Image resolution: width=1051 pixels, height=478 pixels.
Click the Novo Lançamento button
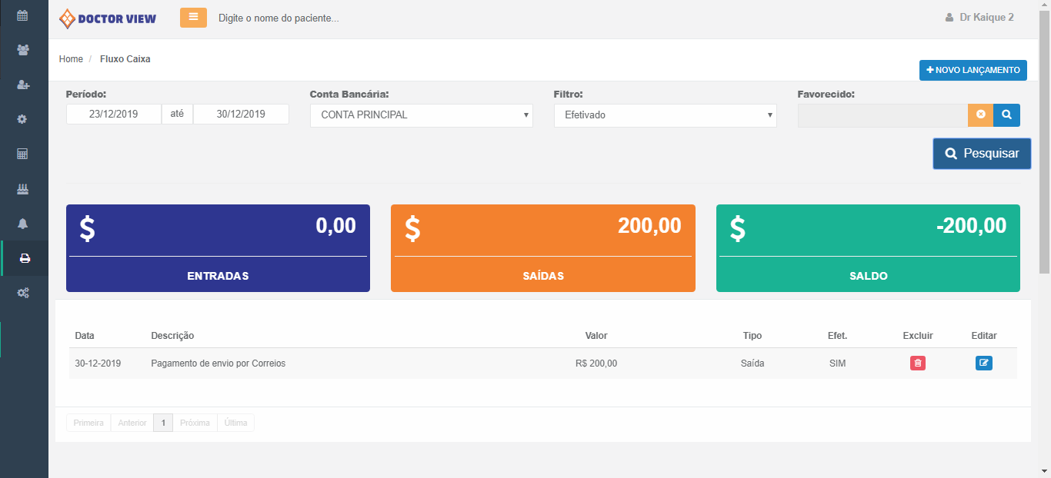tap(973, 70)
